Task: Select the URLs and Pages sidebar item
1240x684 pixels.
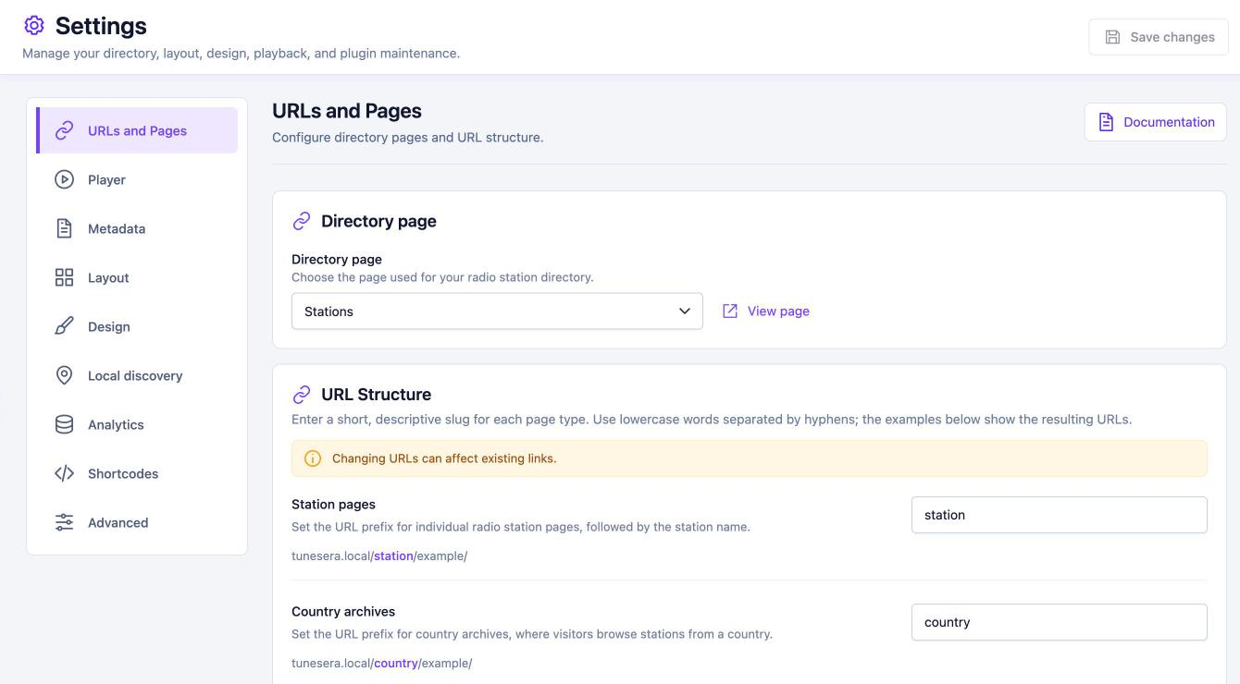Action: click(137, 130)
